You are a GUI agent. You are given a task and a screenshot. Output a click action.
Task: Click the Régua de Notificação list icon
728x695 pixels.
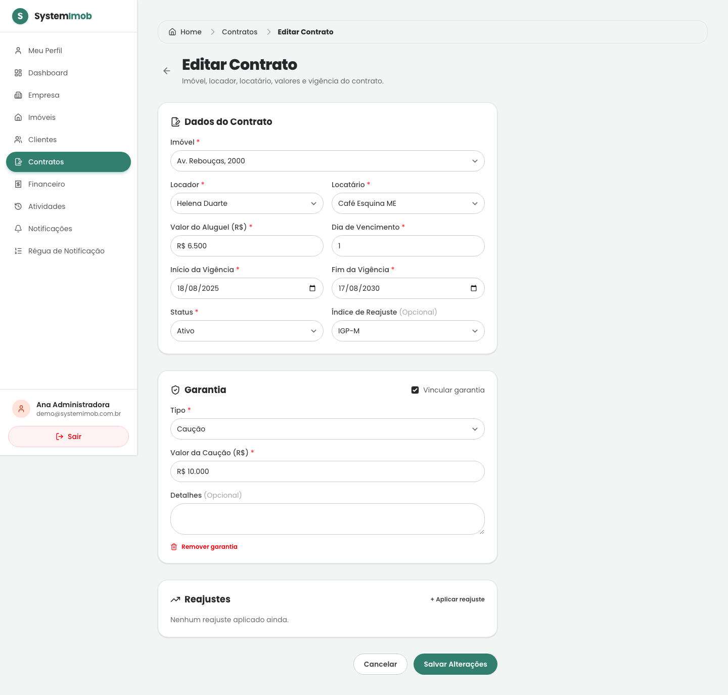pos(18,251)
